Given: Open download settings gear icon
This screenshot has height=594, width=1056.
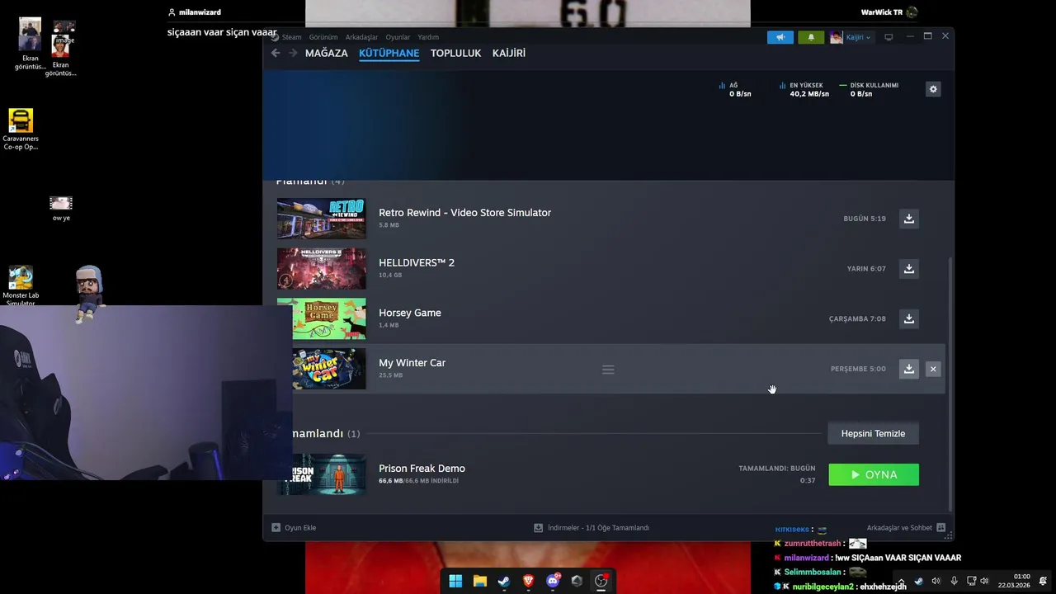Looking at the screenshot, I should point(933,89).
